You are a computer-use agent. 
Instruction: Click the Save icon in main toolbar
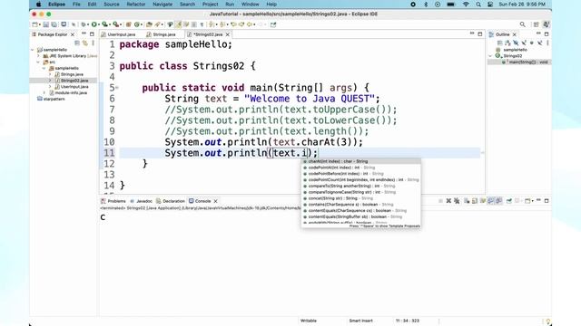pos(45,24)
